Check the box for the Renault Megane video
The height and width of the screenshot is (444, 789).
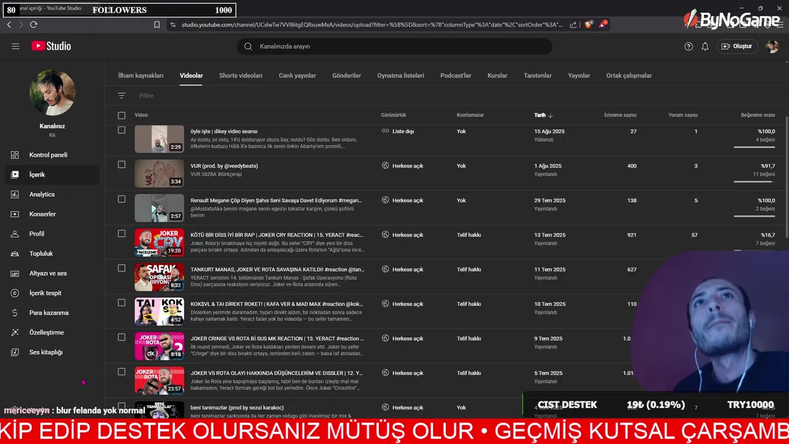pyautogui.click(x=121, y=199)
